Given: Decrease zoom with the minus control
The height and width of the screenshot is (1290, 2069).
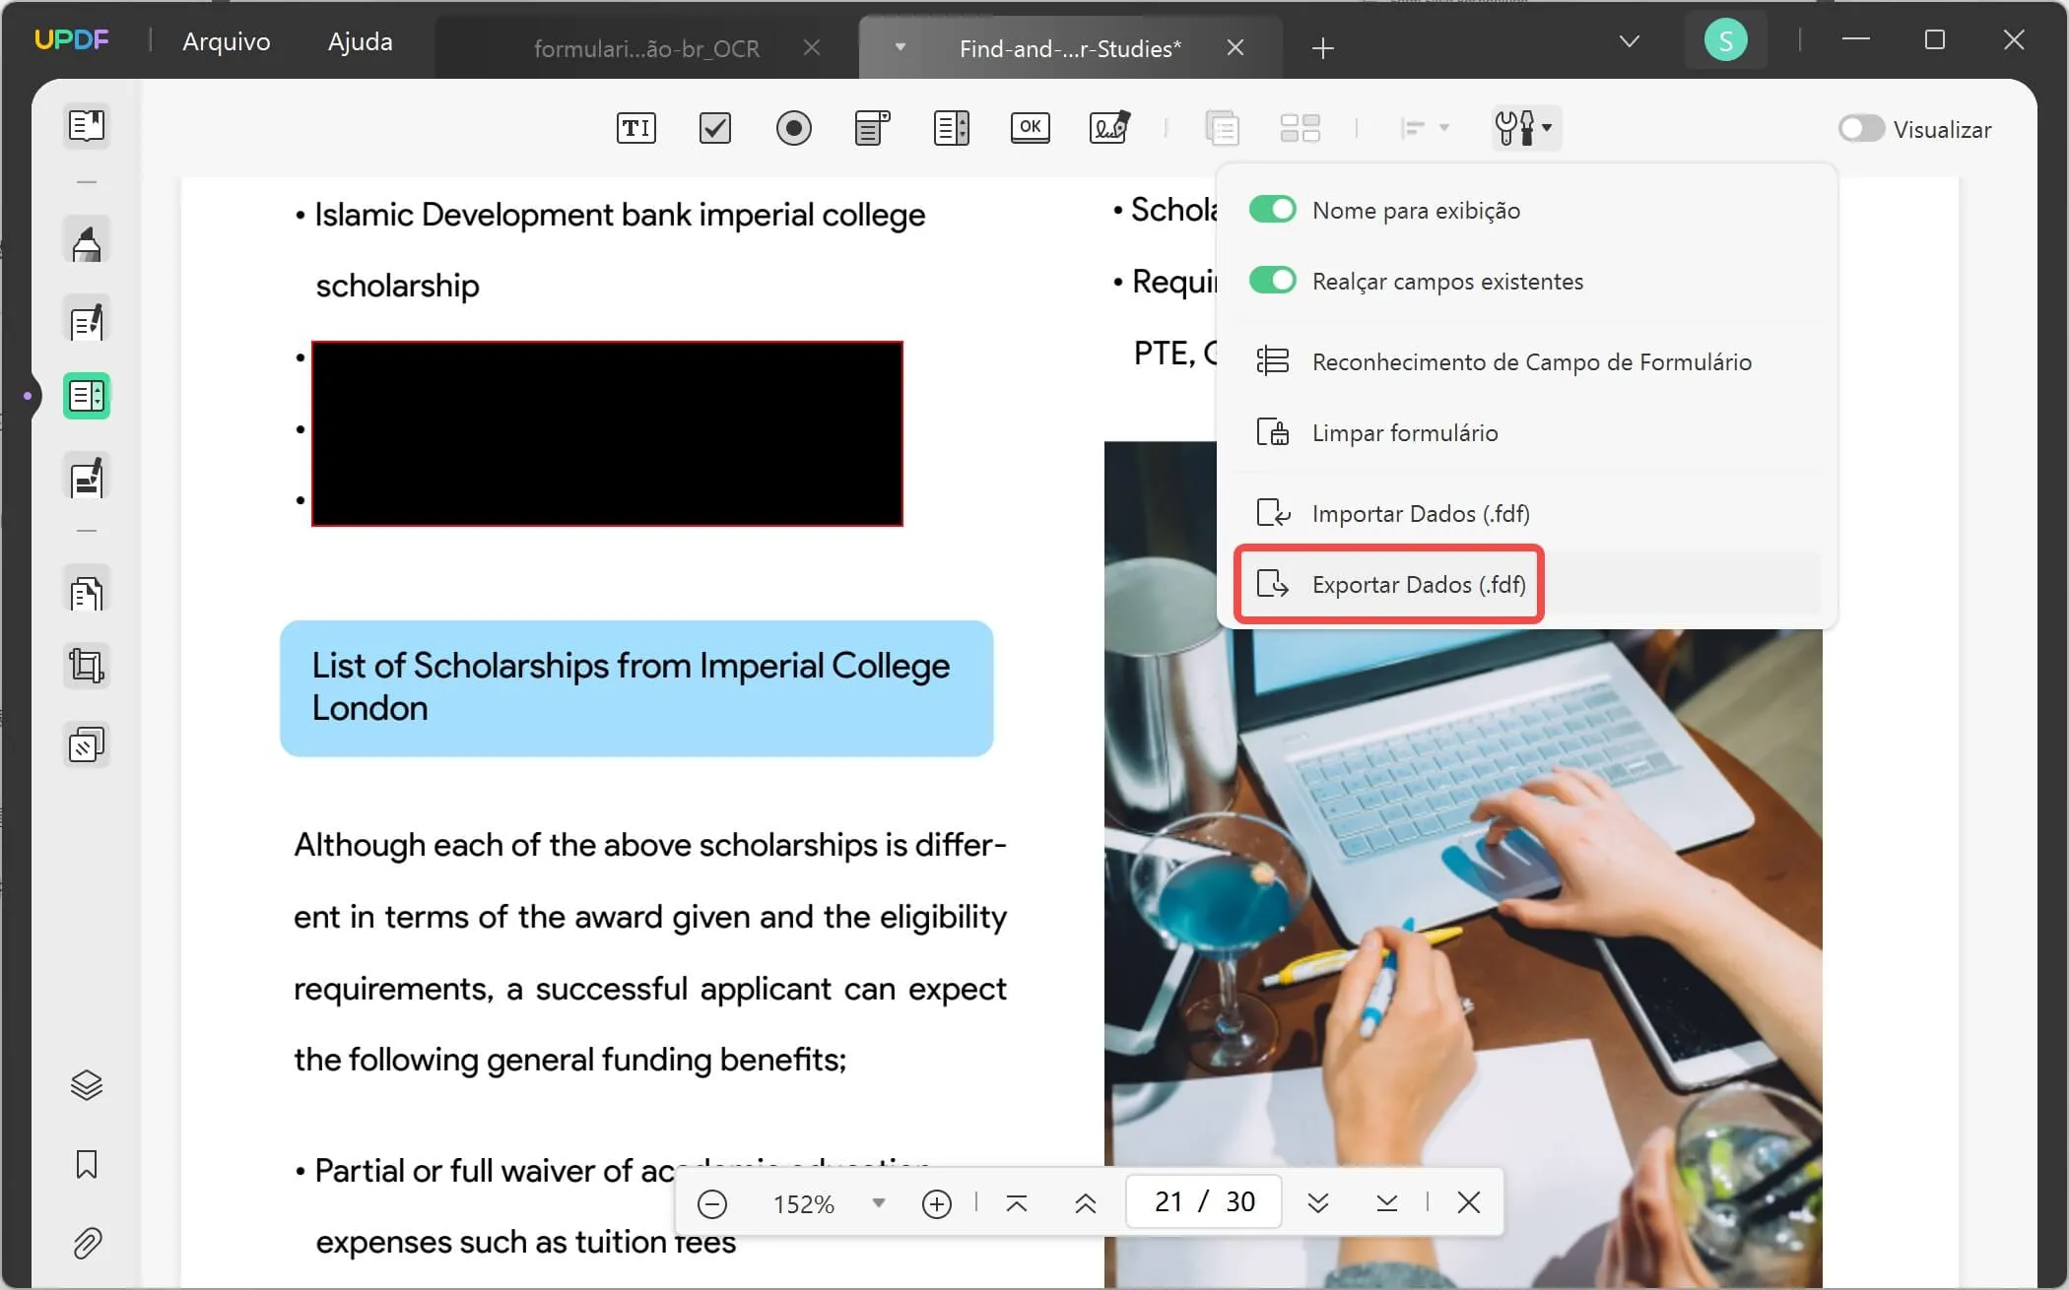Looking at the screenshot, I should point(712,1202).
